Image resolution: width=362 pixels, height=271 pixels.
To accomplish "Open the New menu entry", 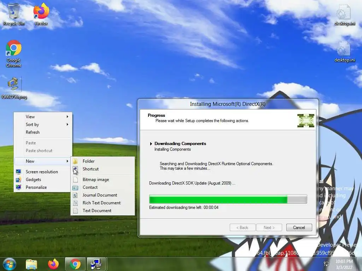I will [x=43, y=161].
